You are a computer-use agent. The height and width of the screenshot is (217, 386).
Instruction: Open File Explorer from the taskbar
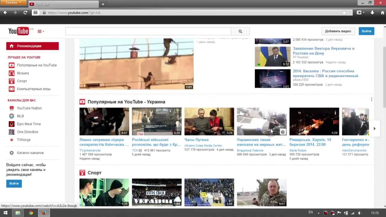[18, 213]
